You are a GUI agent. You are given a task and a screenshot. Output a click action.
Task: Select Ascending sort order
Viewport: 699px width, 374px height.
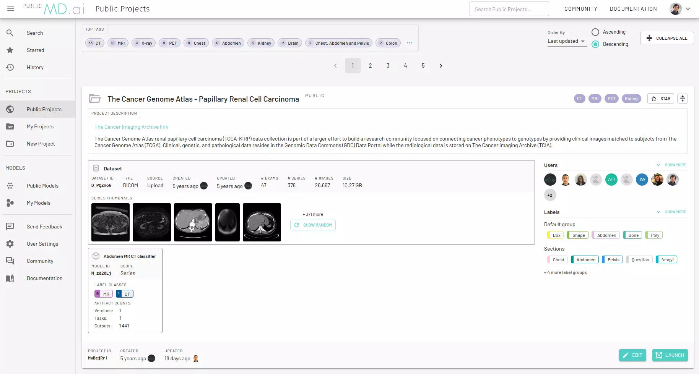coord(595,32)
